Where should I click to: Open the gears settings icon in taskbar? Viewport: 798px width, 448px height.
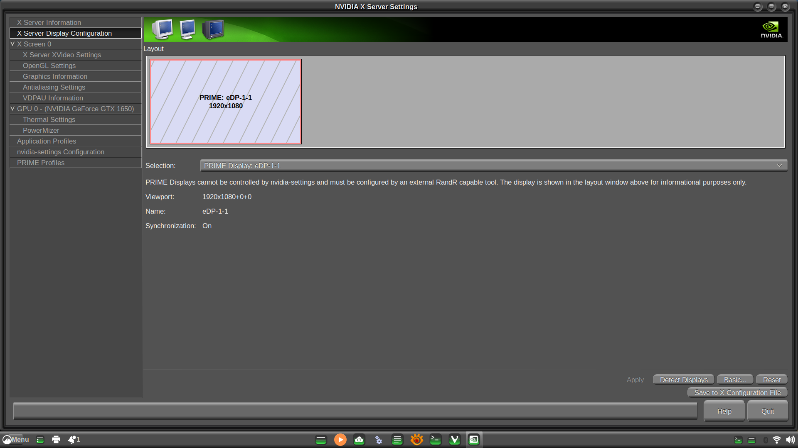[378, 439]
